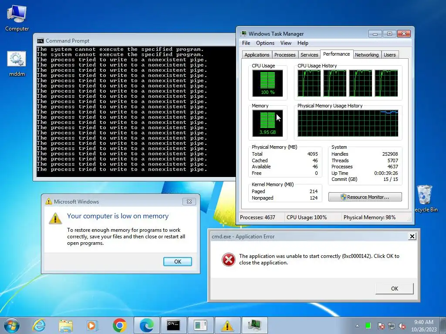
Task: Open Windows Media Player taskbar icon
Action: 92,325
